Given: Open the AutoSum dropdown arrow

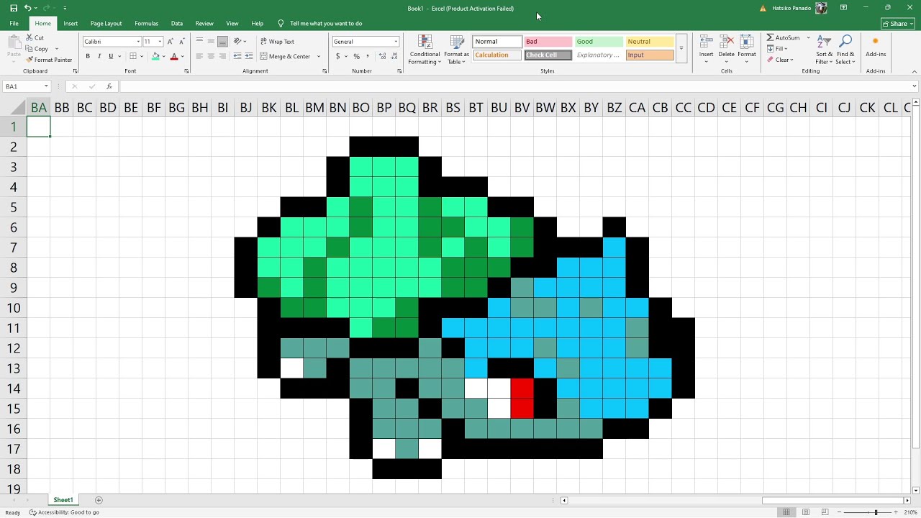Looking at the screenshot, I should (x=808, y=37).
